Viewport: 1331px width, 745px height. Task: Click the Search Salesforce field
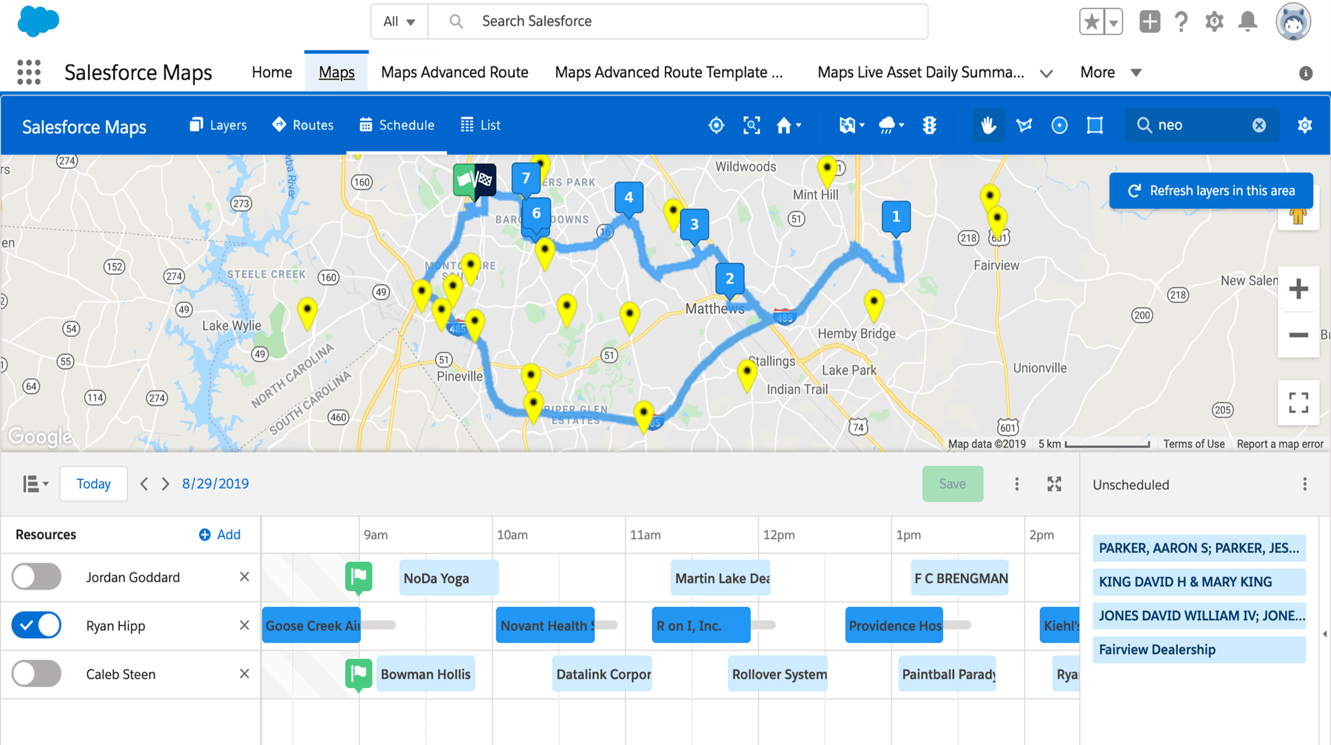coord(677,21)
